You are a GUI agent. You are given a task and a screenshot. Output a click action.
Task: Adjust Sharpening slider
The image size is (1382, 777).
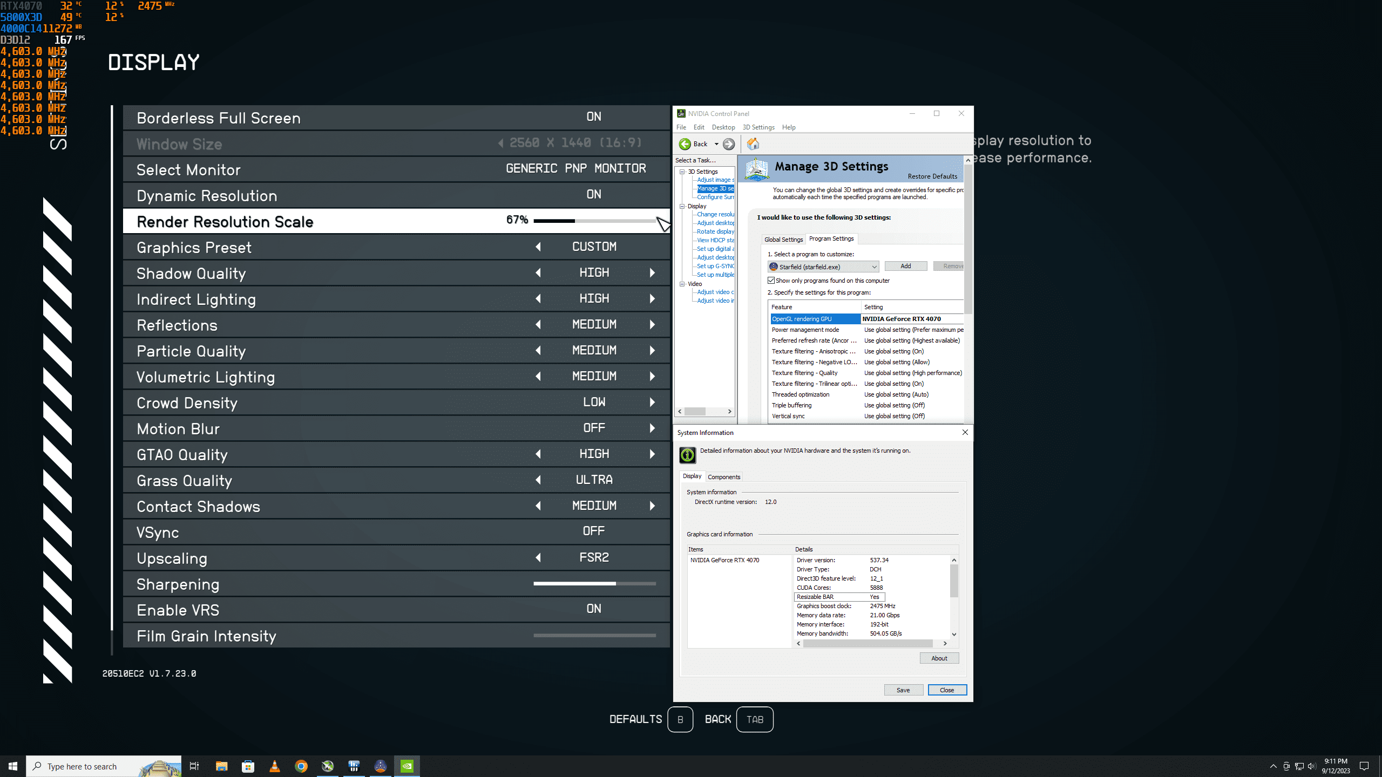594,584
